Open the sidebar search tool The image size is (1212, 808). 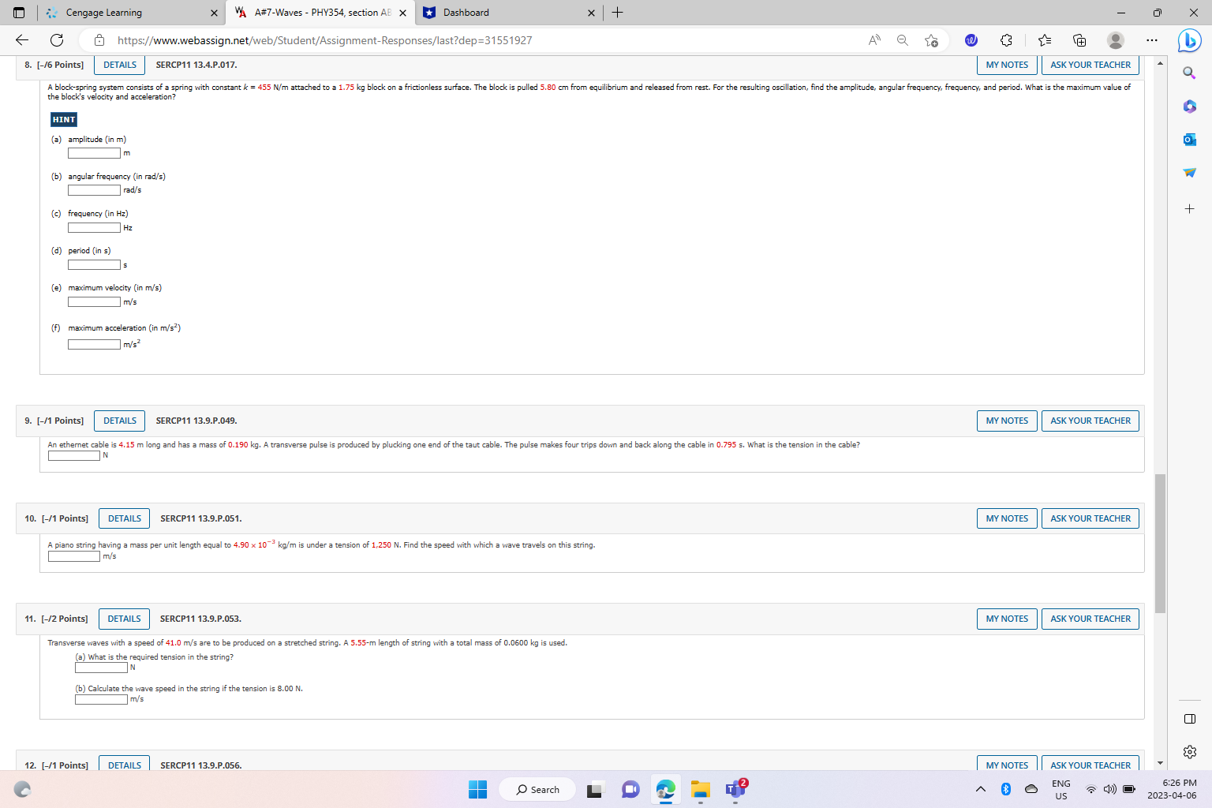[x=1189, y=72]
